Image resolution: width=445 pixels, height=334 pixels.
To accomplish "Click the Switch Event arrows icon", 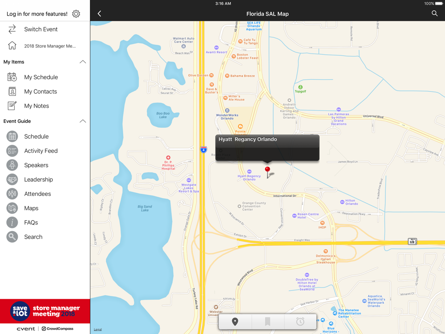I will [12, 29].
